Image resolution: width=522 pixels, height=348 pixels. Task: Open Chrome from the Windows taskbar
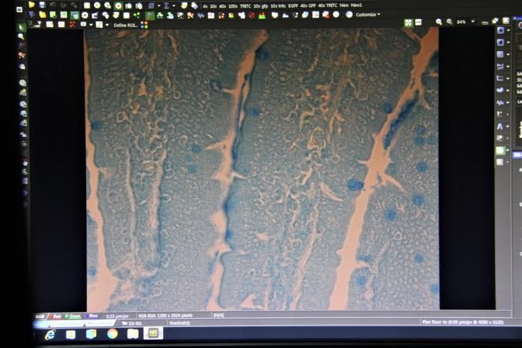coord(112,334)
